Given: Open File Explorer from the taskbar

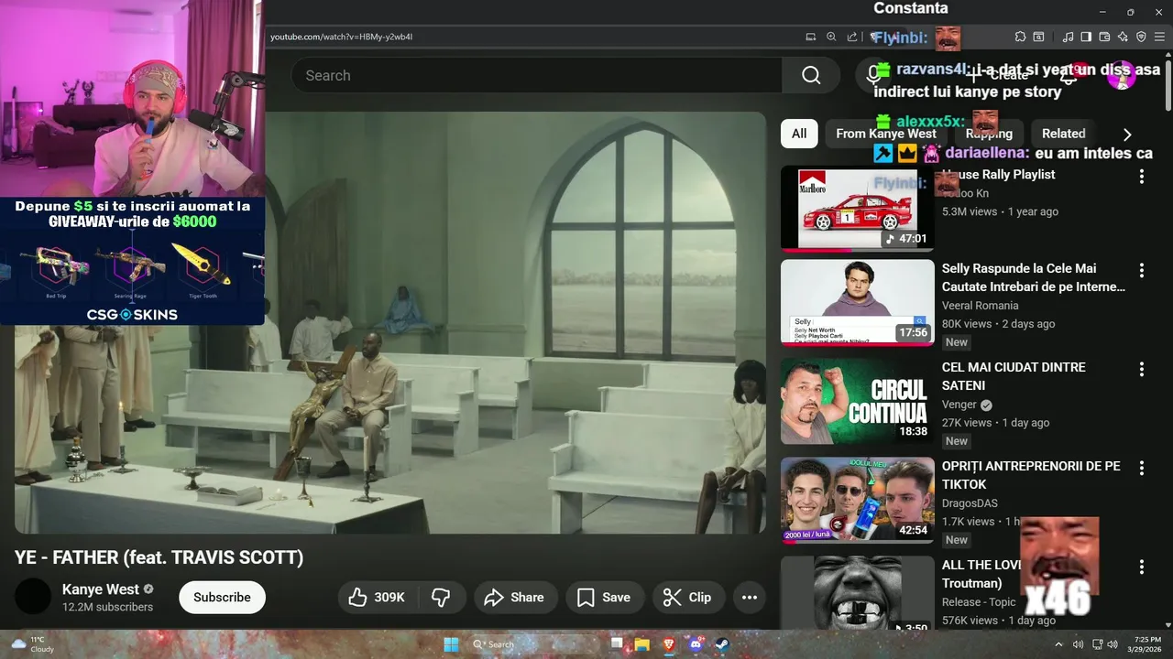Looking at the screenshot, I should pyautogui.click(x=642, y=644).
